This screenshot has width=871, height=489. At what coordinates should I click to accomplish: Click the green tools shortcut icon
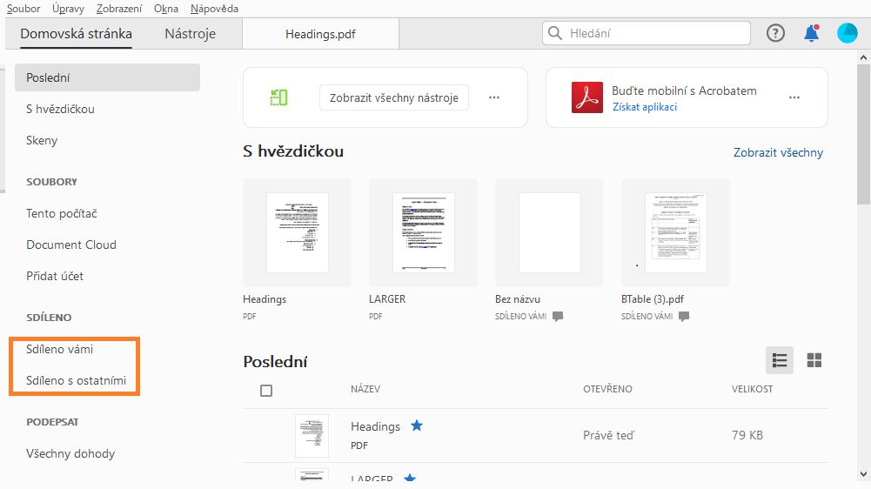point(278,97)
